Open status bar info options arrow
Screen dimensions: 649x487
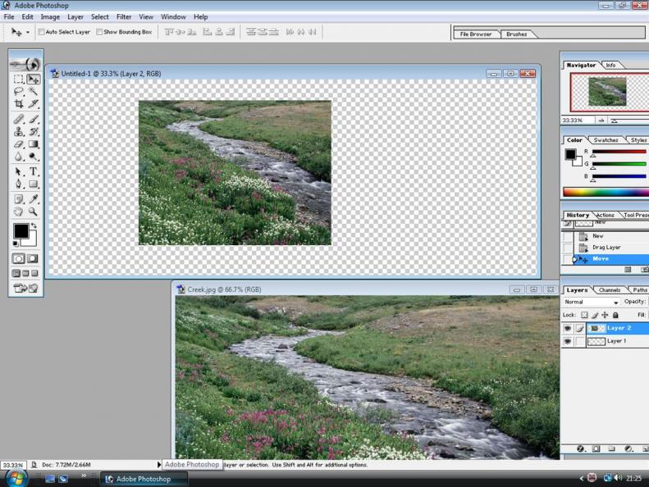coord(159,465)
